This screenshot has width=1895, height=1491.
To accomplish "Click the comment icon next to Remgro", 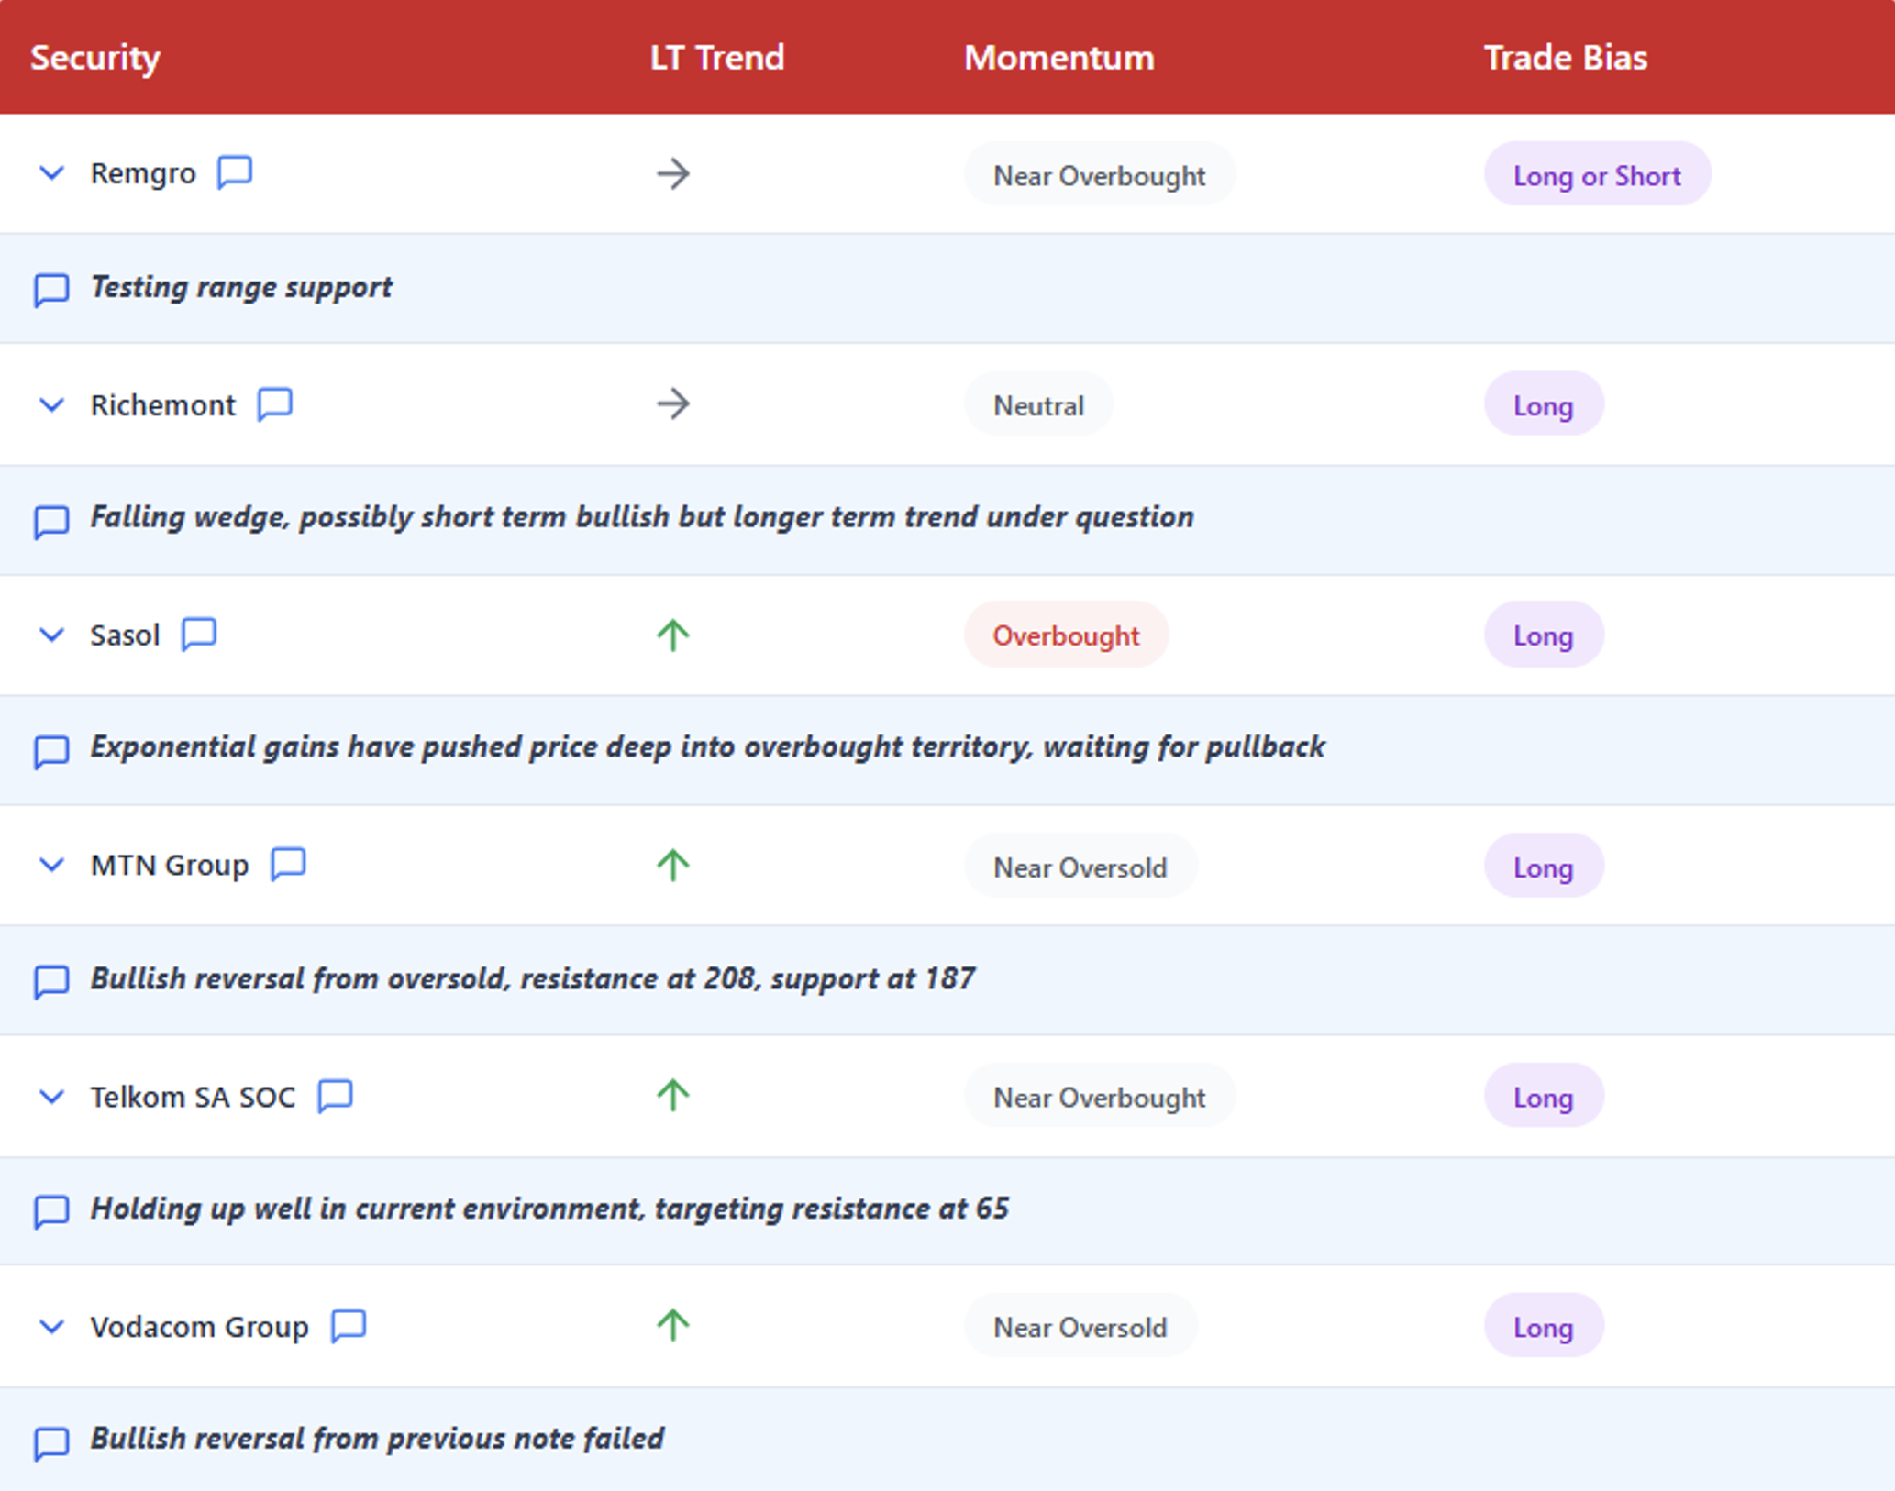I will pos(235,171).
